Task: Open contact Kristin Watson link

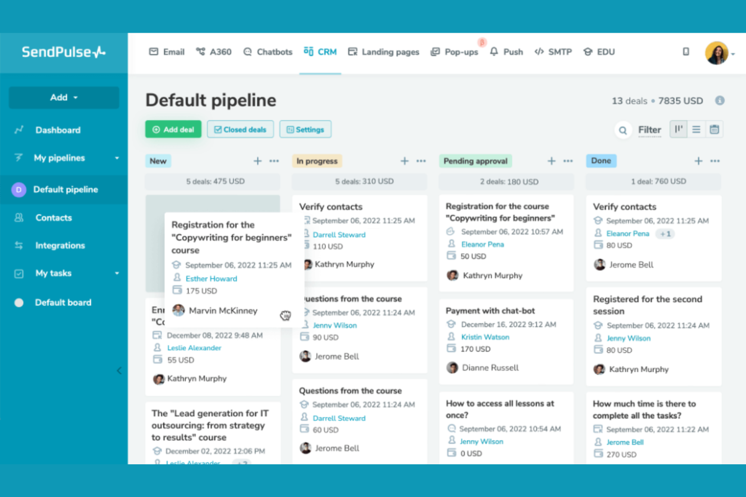Action: pos(485,337)
